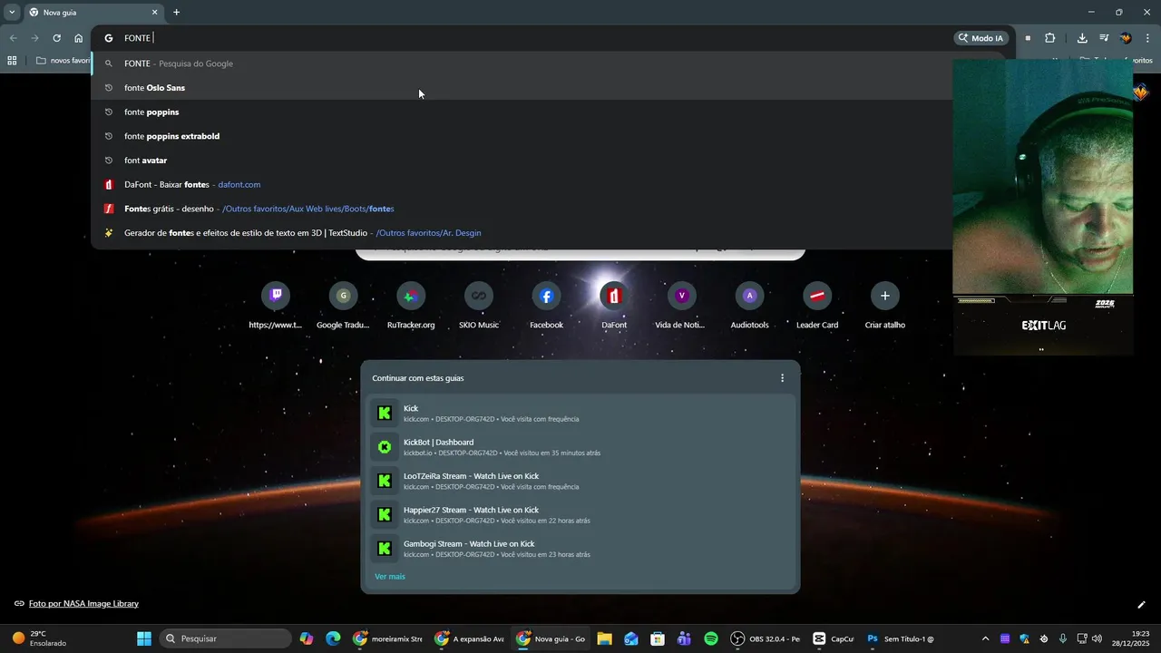Viewport: 1161px width, 653px height.
Task: Open the volume speaker tray icon
Action: (1097, 638)
